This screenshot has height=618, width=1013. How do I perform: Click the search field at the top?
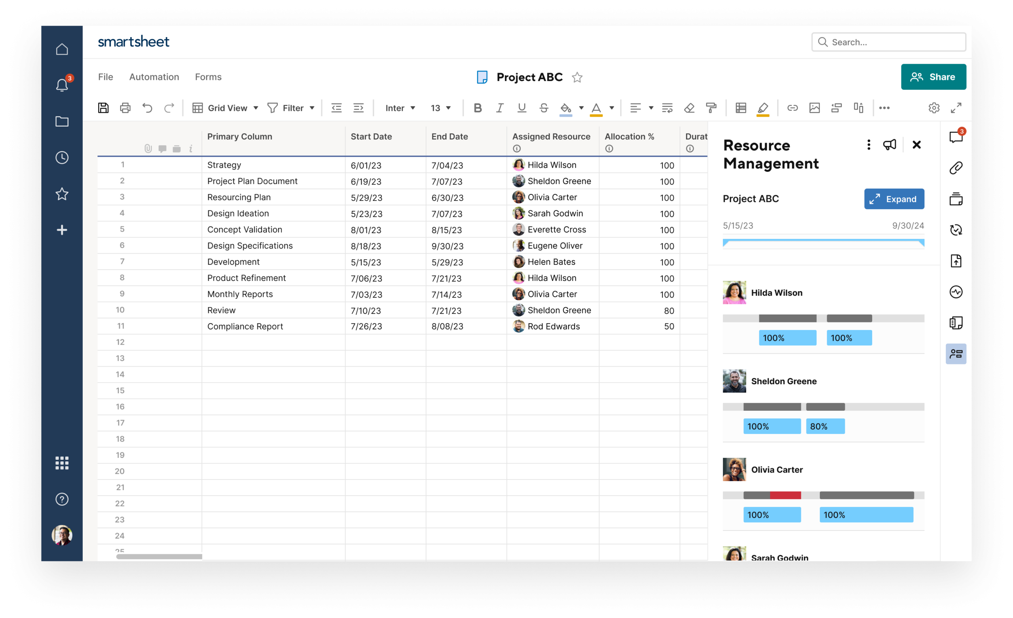pyautogui.click(x=888, y=42)
